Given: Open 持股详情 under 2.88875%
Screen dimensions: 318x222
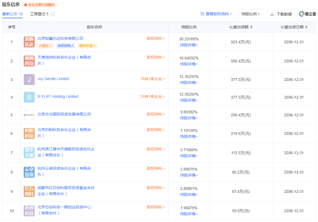Looking at the screenshot, I should point(189,175).
